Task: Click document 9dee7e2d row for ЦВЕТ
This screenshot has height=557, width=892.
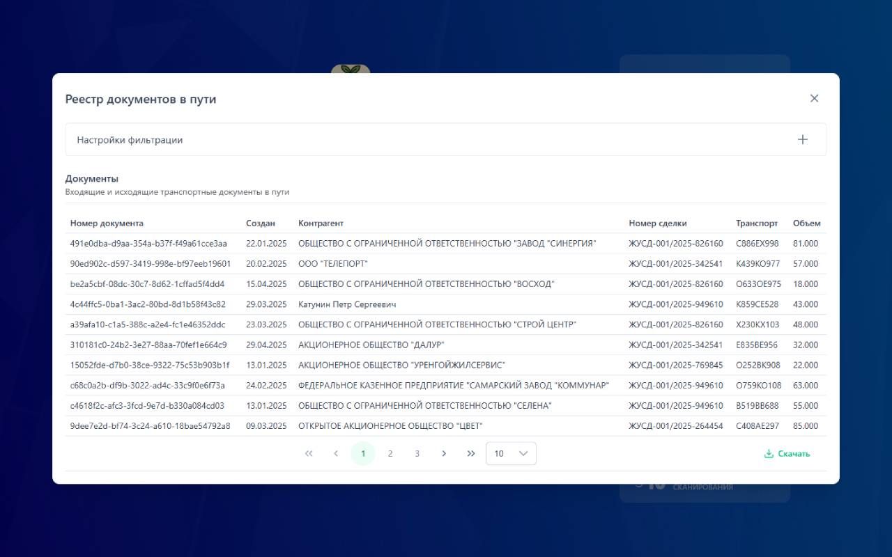Action: click(150, 426)
